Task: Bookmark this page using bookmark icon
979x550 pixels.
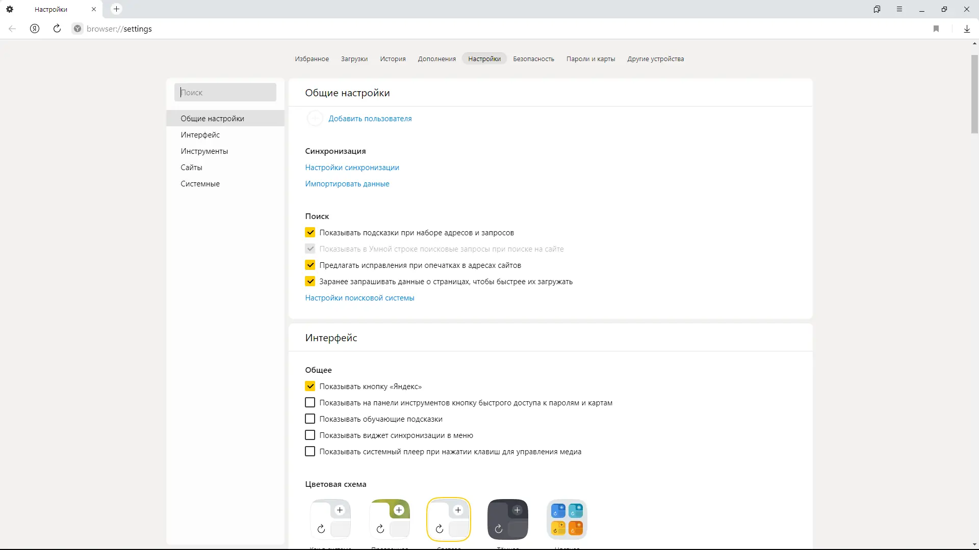Action: coord(936,29)
